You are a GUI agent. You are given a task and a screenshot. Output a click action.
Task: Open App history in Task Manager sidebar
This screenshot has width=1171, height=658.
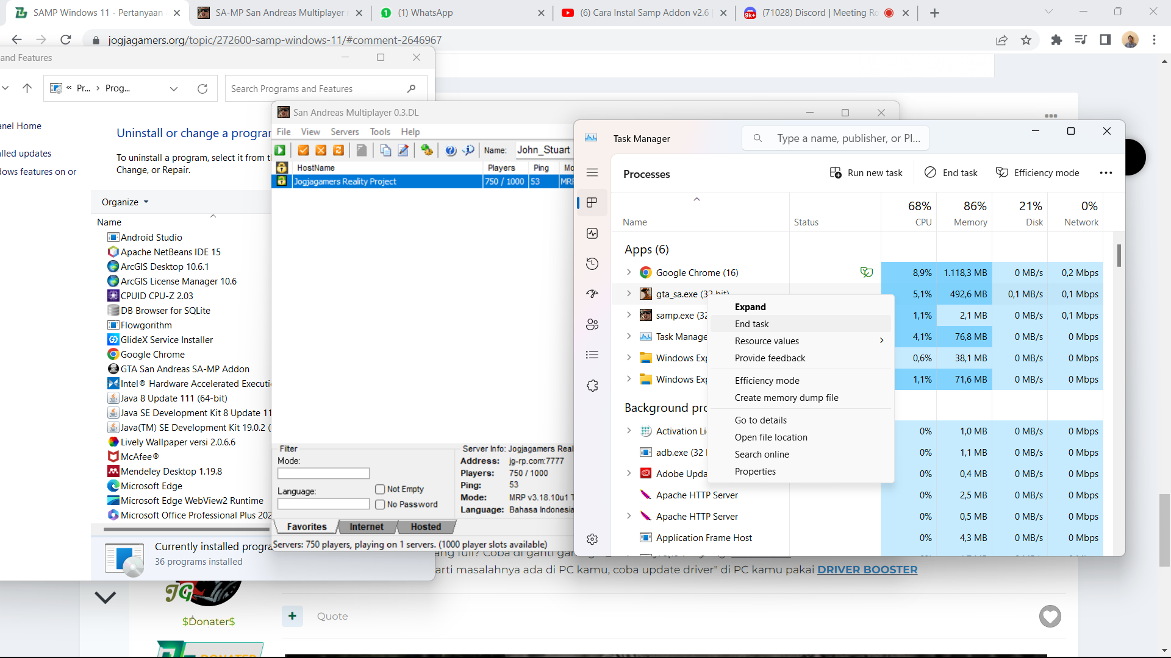[592, 264]
